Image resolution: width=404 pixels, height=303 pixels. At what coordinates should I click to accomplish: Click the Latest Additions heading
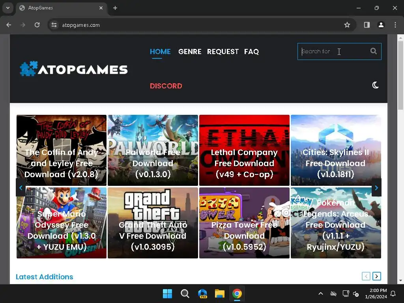(x=44, y=277)
